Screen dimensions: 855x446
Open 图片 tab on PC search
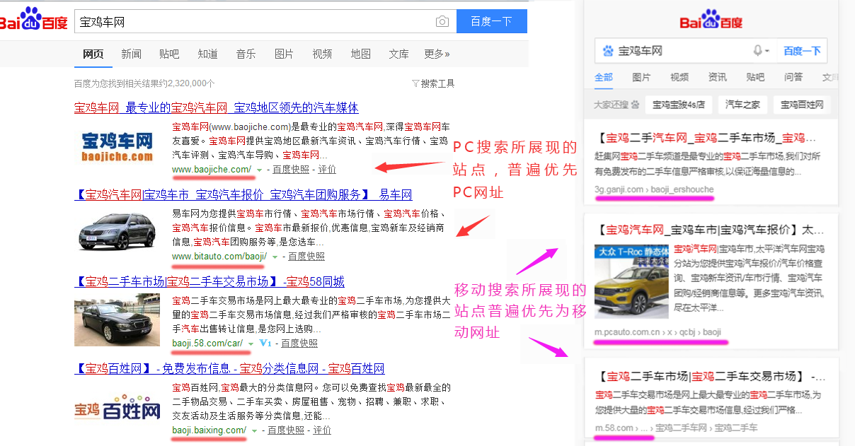(284, 54)
